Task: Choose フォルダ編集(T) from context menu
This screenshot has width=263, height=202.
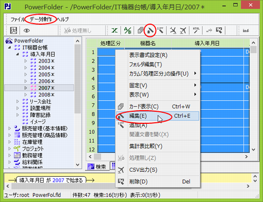Action: (158, 65)
